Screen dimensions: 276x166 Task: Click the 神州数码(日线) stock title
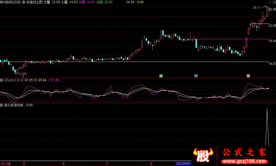(10, 2)
